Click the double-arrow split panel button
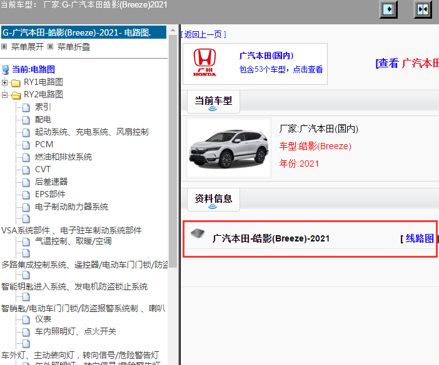 click(423, 9)
